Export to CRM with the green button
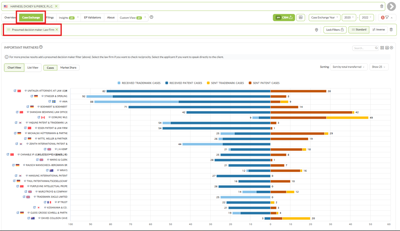The width and height of the screenshot is (400, 231). pos(284,17)
